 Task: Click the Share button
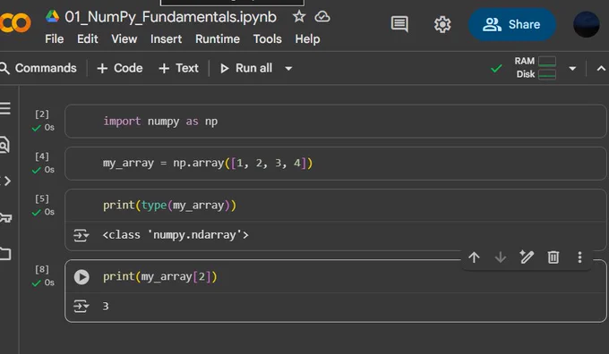pos(512,24)
